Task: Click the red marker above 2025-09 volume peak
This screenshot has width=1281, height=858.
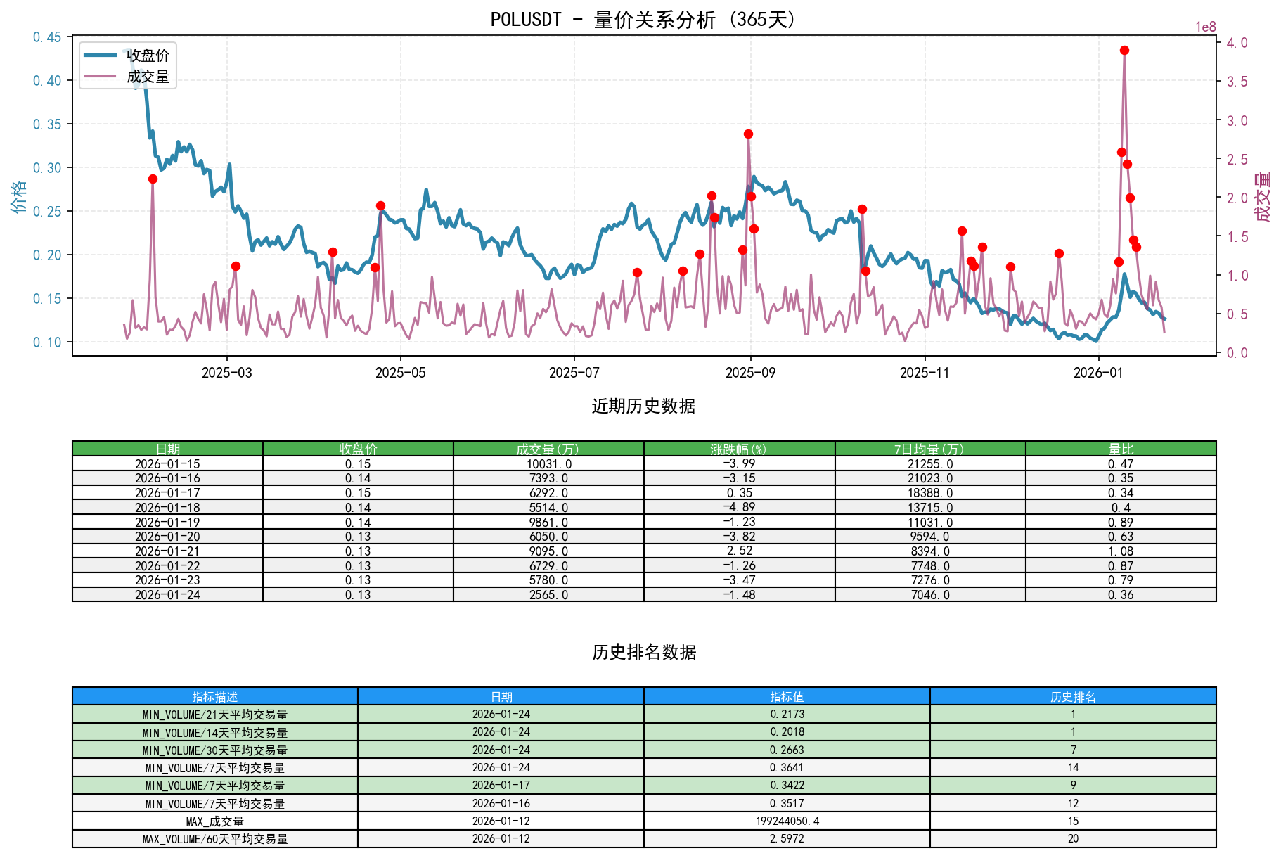Action: (747, 133)
